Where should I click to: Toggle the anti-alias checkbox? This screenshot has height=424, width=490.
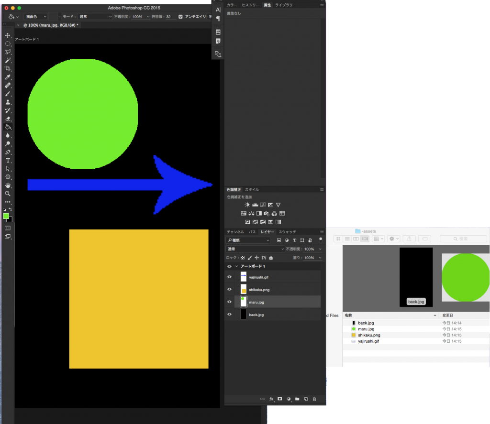[x=180, y=17]
